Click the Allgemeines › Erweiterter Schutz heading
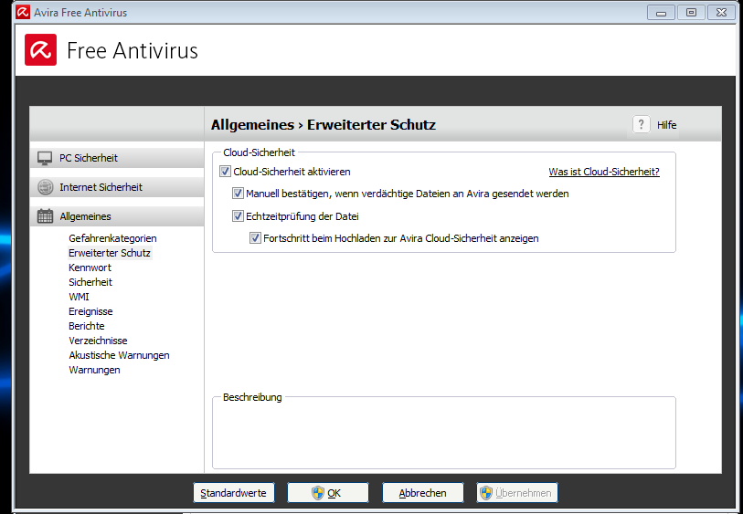Image resolution: width=743 pixels, height=514 pixels. coord(324,125)
